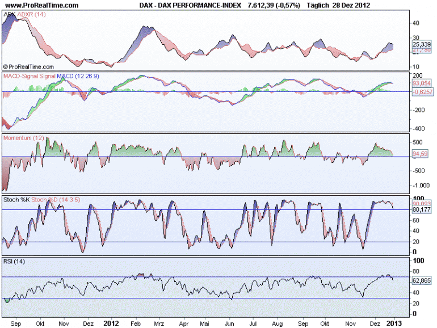The height and width of the screenshot is (328, 437).
Task: Click the blue MACD (12 26 9) label
Action: pos(78,76)
